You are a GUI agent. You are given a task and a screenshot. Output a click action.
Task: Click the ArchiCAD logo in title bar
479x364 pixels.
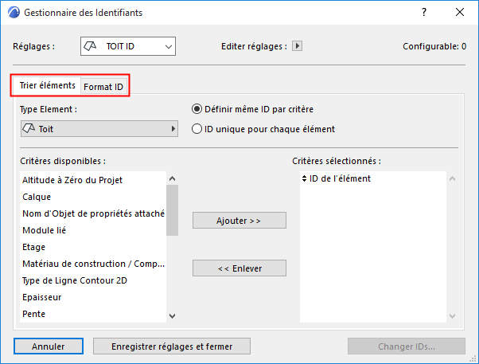click(13, 13)
